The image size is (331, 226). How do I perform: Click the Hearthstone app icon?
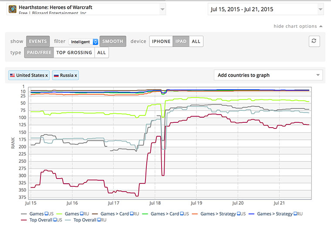13,9
